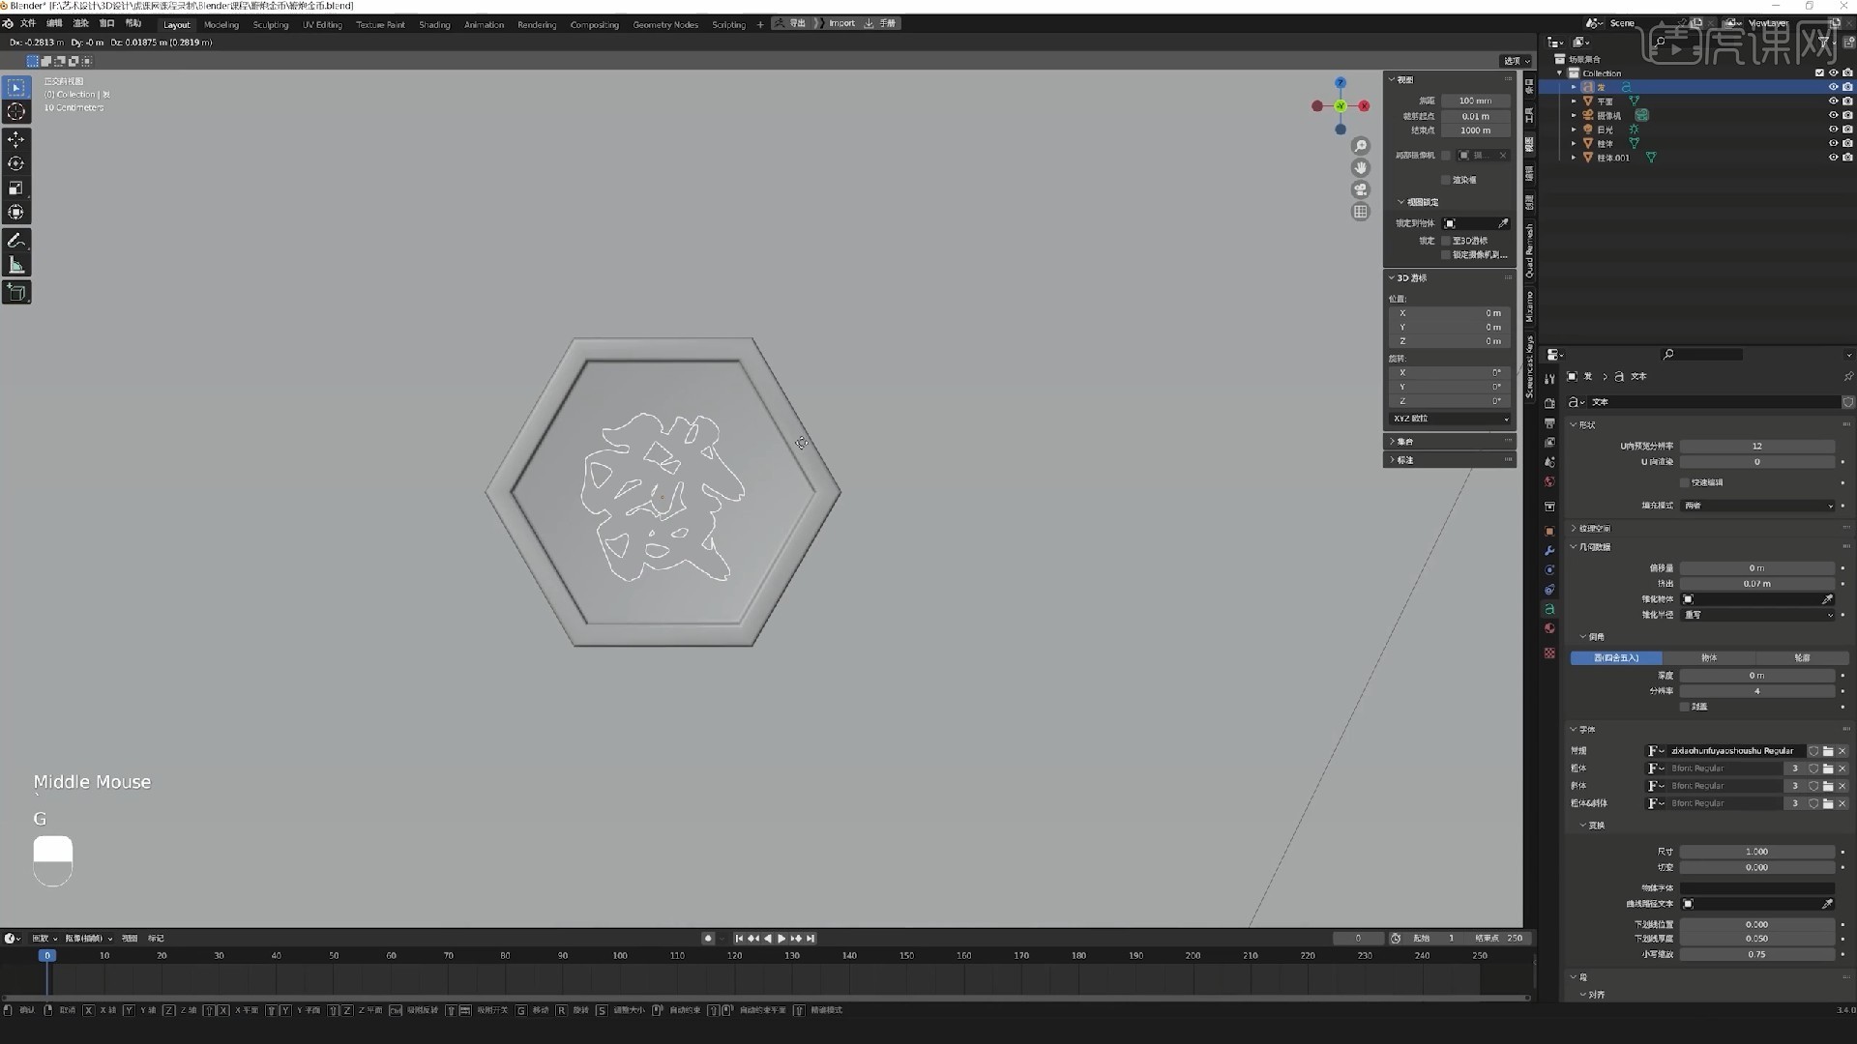Hide the 日光 object via eye icon
This screenshot has width=1857, height=1044.
pyautogui.click(x=1833, y=130)
